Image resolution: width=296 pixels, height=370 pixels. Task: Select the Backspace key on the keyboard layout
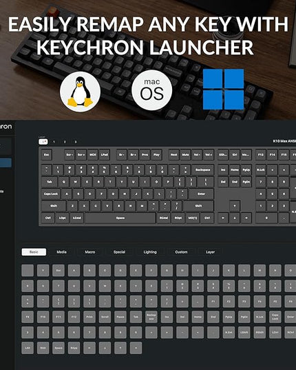tap(202, 169)
